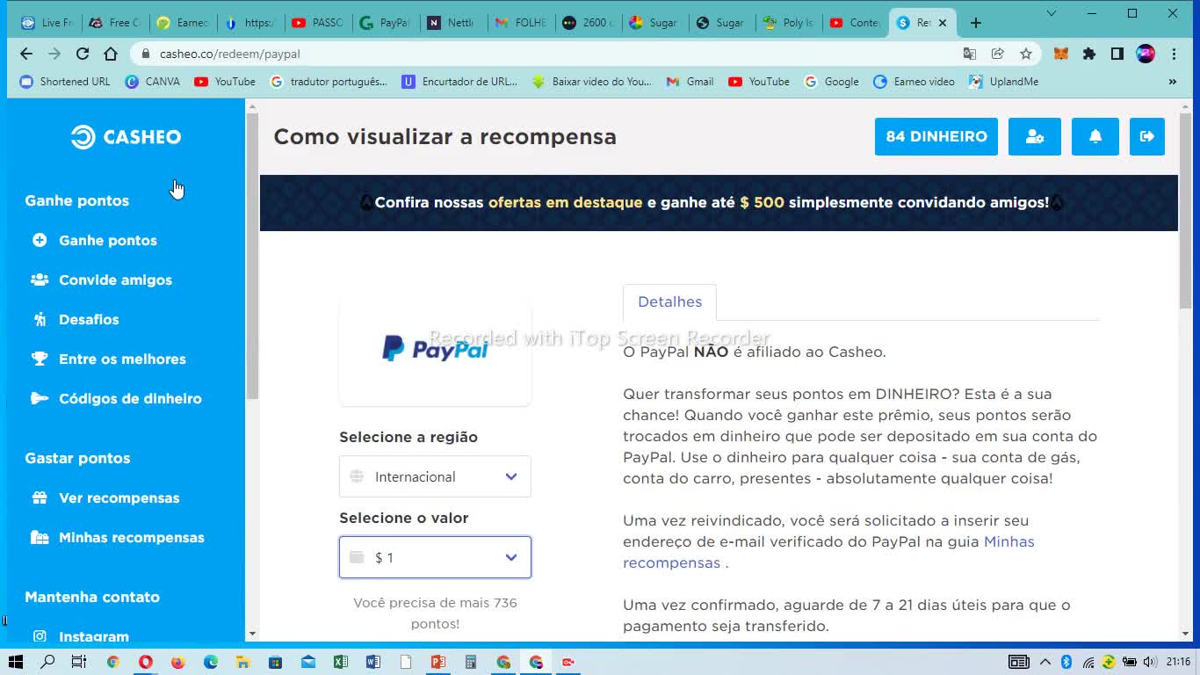Open Entre os melhores leaderboard in the sidebar
1200x675 pixels.
pyautogui.click(x=108, y=359)
